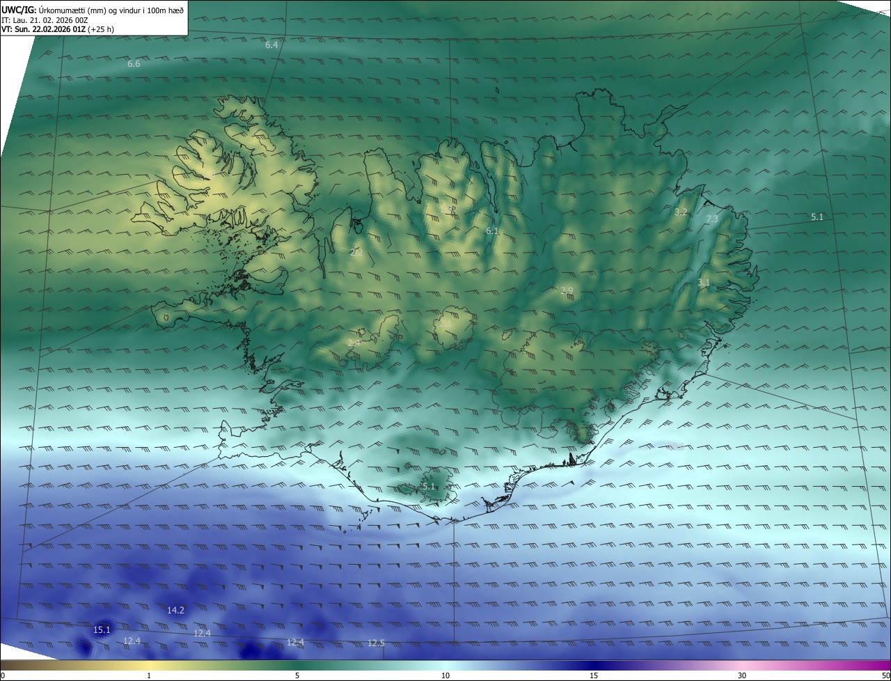
Task: Click the 6.1 value label
Action: [492, 230]
